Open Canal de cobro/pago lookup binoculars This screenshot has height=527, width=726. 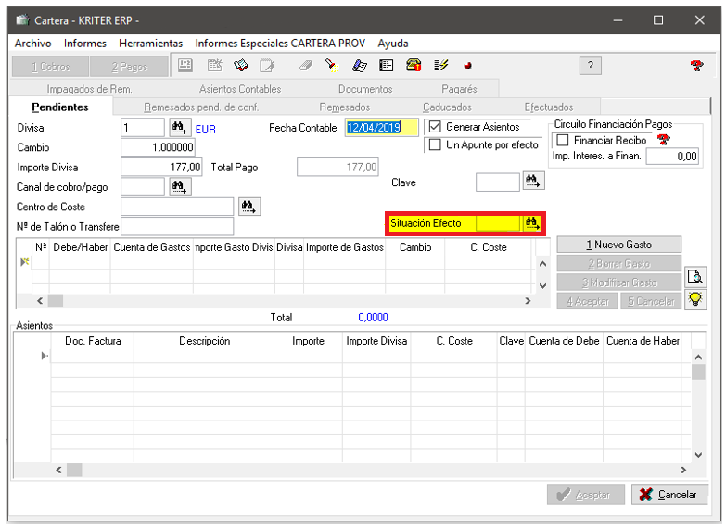180,187
